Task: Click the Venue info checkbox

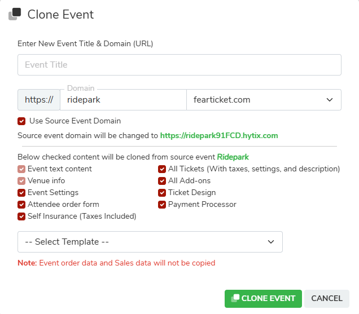Action: [21, 181]
